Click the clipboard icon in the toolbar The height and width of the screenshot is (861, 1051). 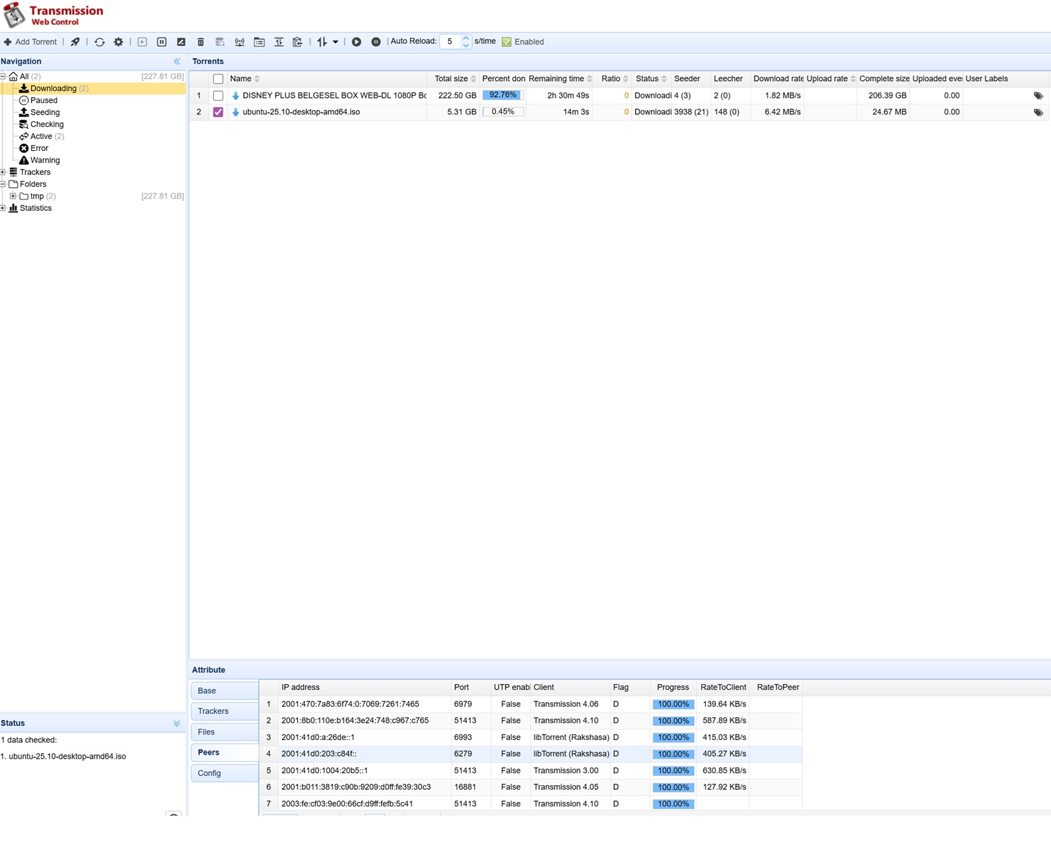(x=298, y=42)
